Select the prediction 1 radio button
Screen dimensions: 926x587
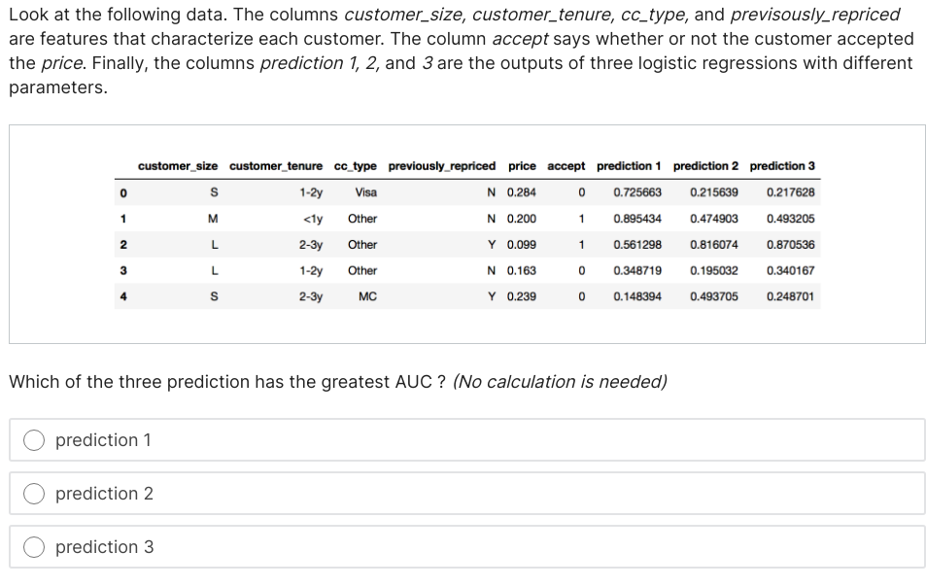tap(35, 440)
